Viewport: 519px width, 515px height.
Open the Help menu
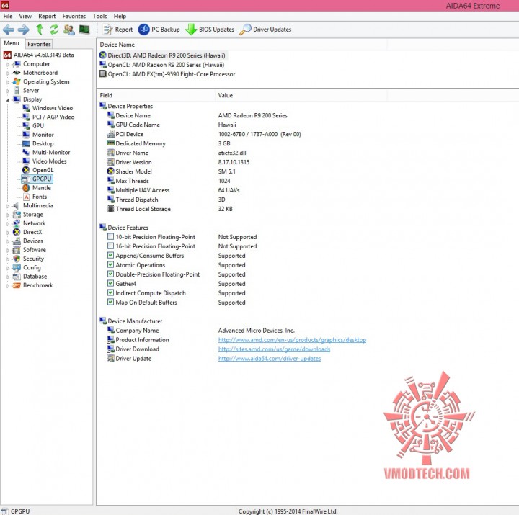point(120,17)
